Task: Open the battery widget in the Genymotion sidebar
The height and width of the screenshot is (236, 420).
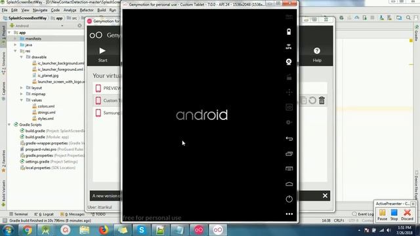Action: pyautogui.click(x=289, y=31)
